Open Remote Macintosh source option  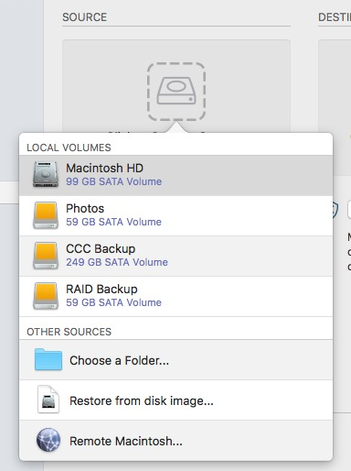point(175,441)
